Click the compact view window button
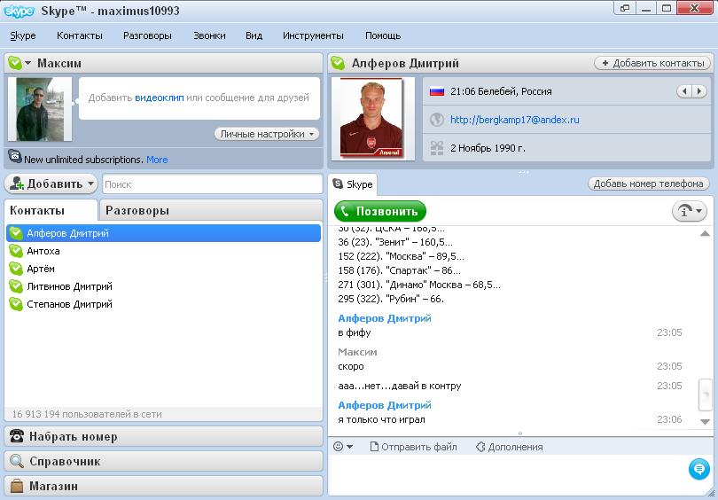Image resolution: width=718 pixels, height=500 pixels. point(625,8)
